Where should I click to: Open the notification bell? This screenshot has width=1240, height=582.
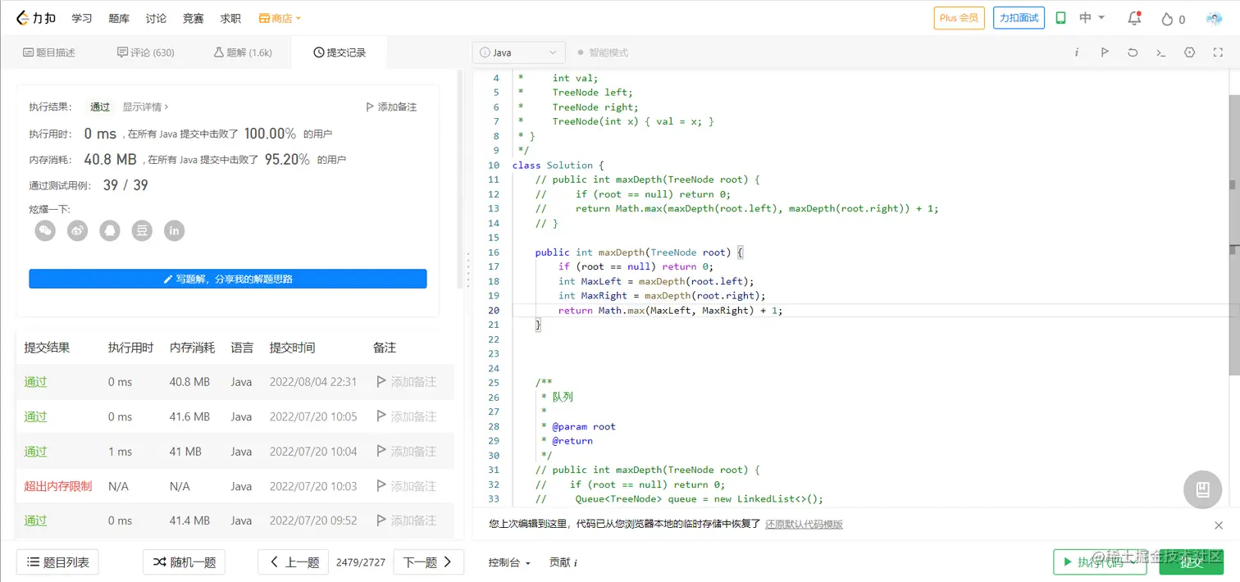1134,18
